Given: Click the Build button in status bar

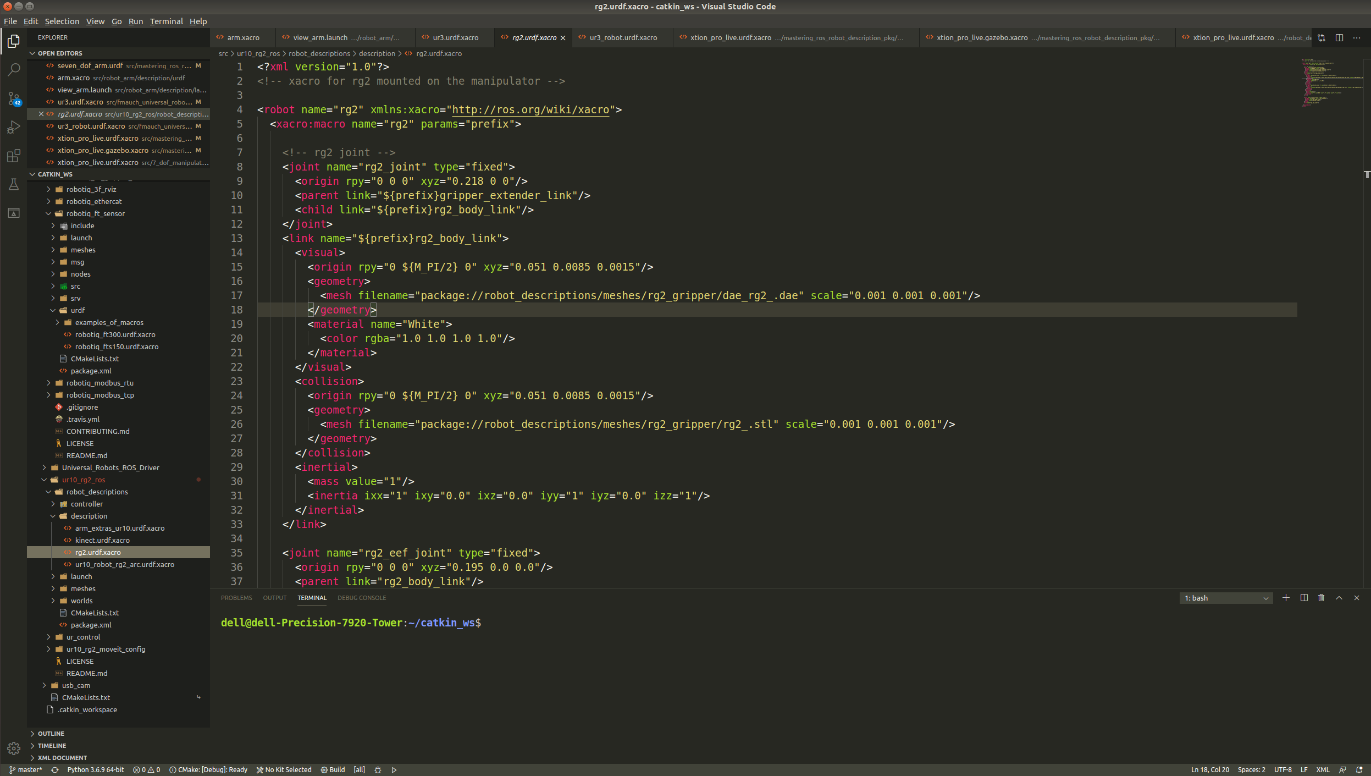Looking at the screenshot, I should [x=333, y=769].
